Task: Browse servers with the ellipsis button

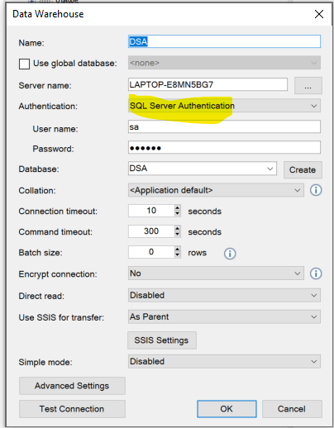Action: 308,85
